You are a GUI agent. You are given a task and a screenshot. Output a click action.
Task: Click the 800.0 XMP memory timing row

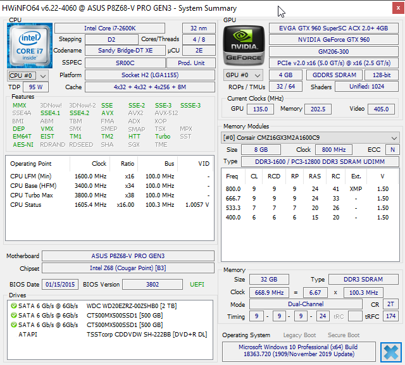tap(308, 189)
